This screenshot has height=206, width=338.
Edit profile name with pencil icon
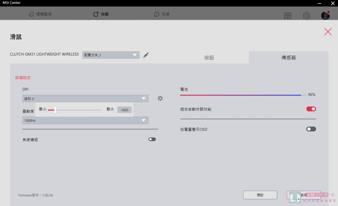click(x=146, y=55)
